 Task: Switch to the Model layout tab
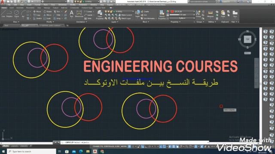point(5,146)
